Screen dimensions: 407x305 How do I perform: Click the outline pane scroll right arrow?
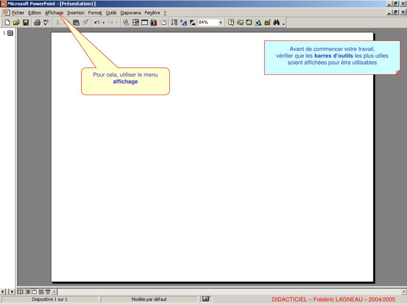pos(12,292)
